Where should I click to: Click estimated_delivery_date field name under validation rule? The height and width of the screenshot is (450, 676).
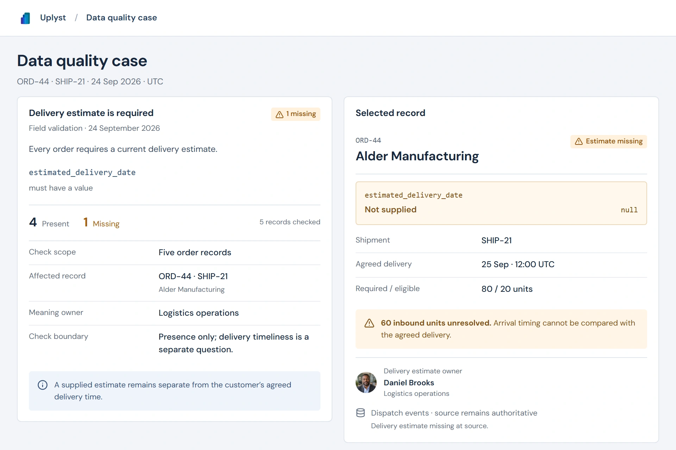pyautogui.click(x=82, y=172)
